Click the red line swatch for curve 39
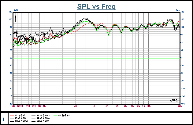The height and width of the screenshot is (125, 193). (x=11, y=116)
